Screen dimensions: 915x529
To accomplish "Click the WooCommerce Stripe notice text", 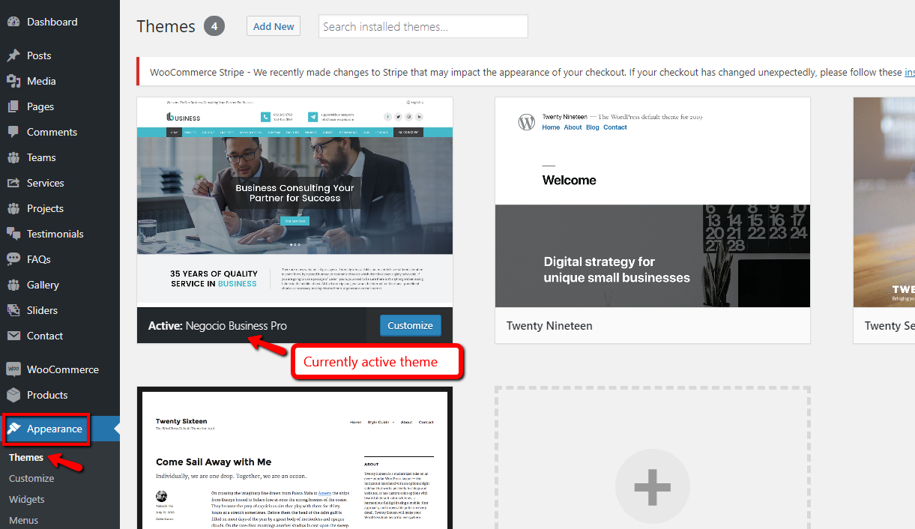I will tap(526, 73).
